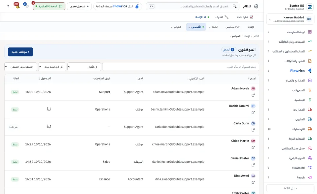Click the help question mark in top bar

(8, 6)
